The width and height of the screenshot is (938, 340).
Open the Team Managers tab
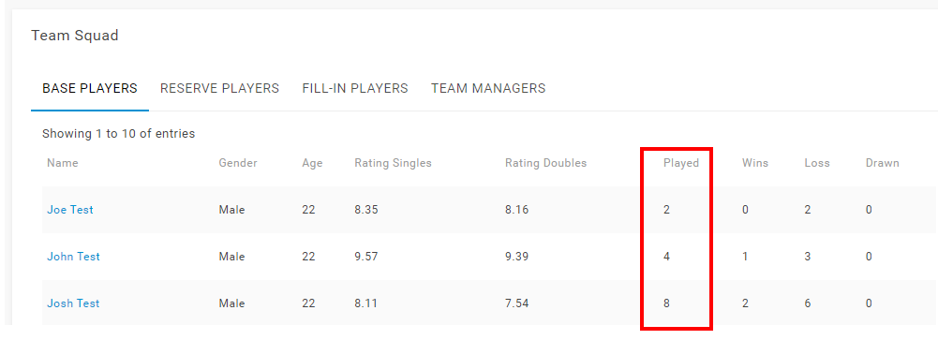coord(488,88)
